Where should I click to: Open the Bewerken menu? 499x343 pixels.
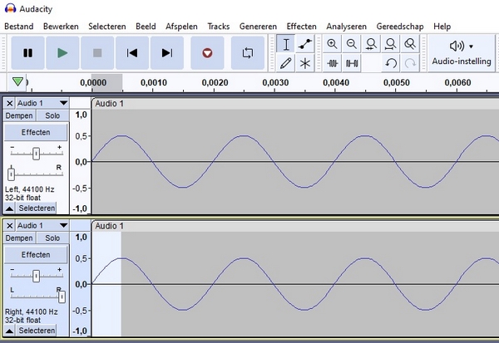[61, 27]
